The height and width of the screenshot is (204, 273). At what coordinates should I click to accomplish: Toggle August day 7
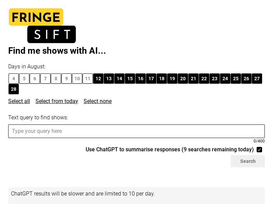coord(45,79)
